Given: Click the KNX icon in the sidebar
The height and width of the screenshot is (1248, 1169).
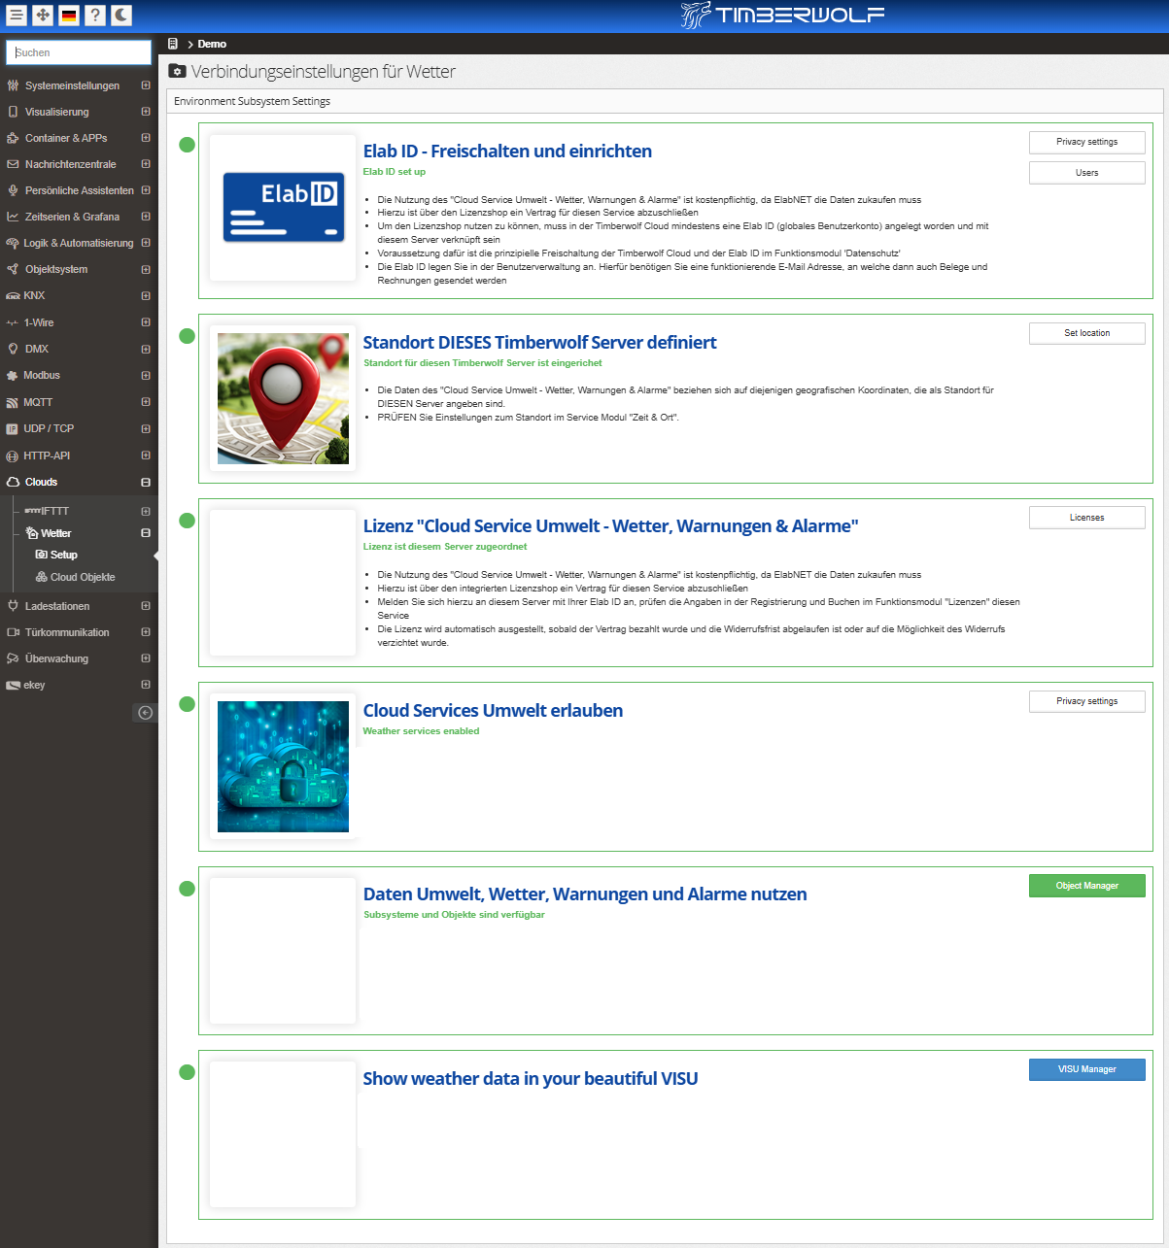Looking at the screenshot, I should [13, 296].
